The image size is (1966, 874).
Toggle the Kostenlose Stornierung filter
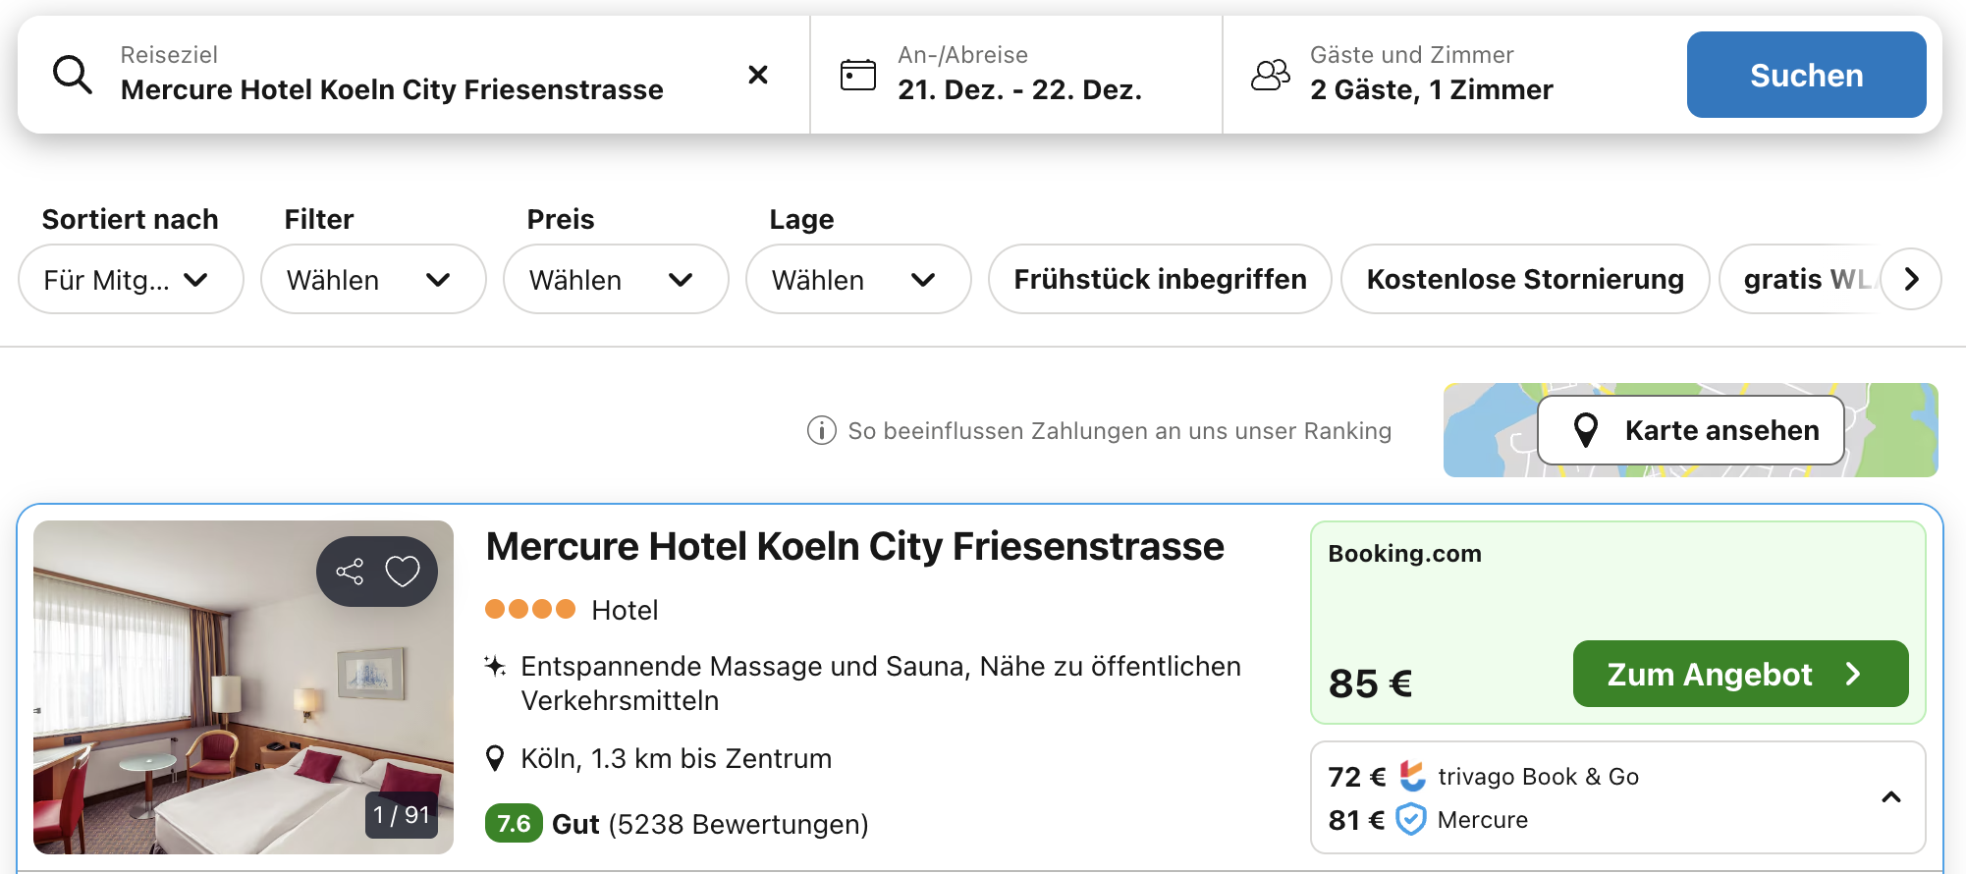tap(1524, 279)
